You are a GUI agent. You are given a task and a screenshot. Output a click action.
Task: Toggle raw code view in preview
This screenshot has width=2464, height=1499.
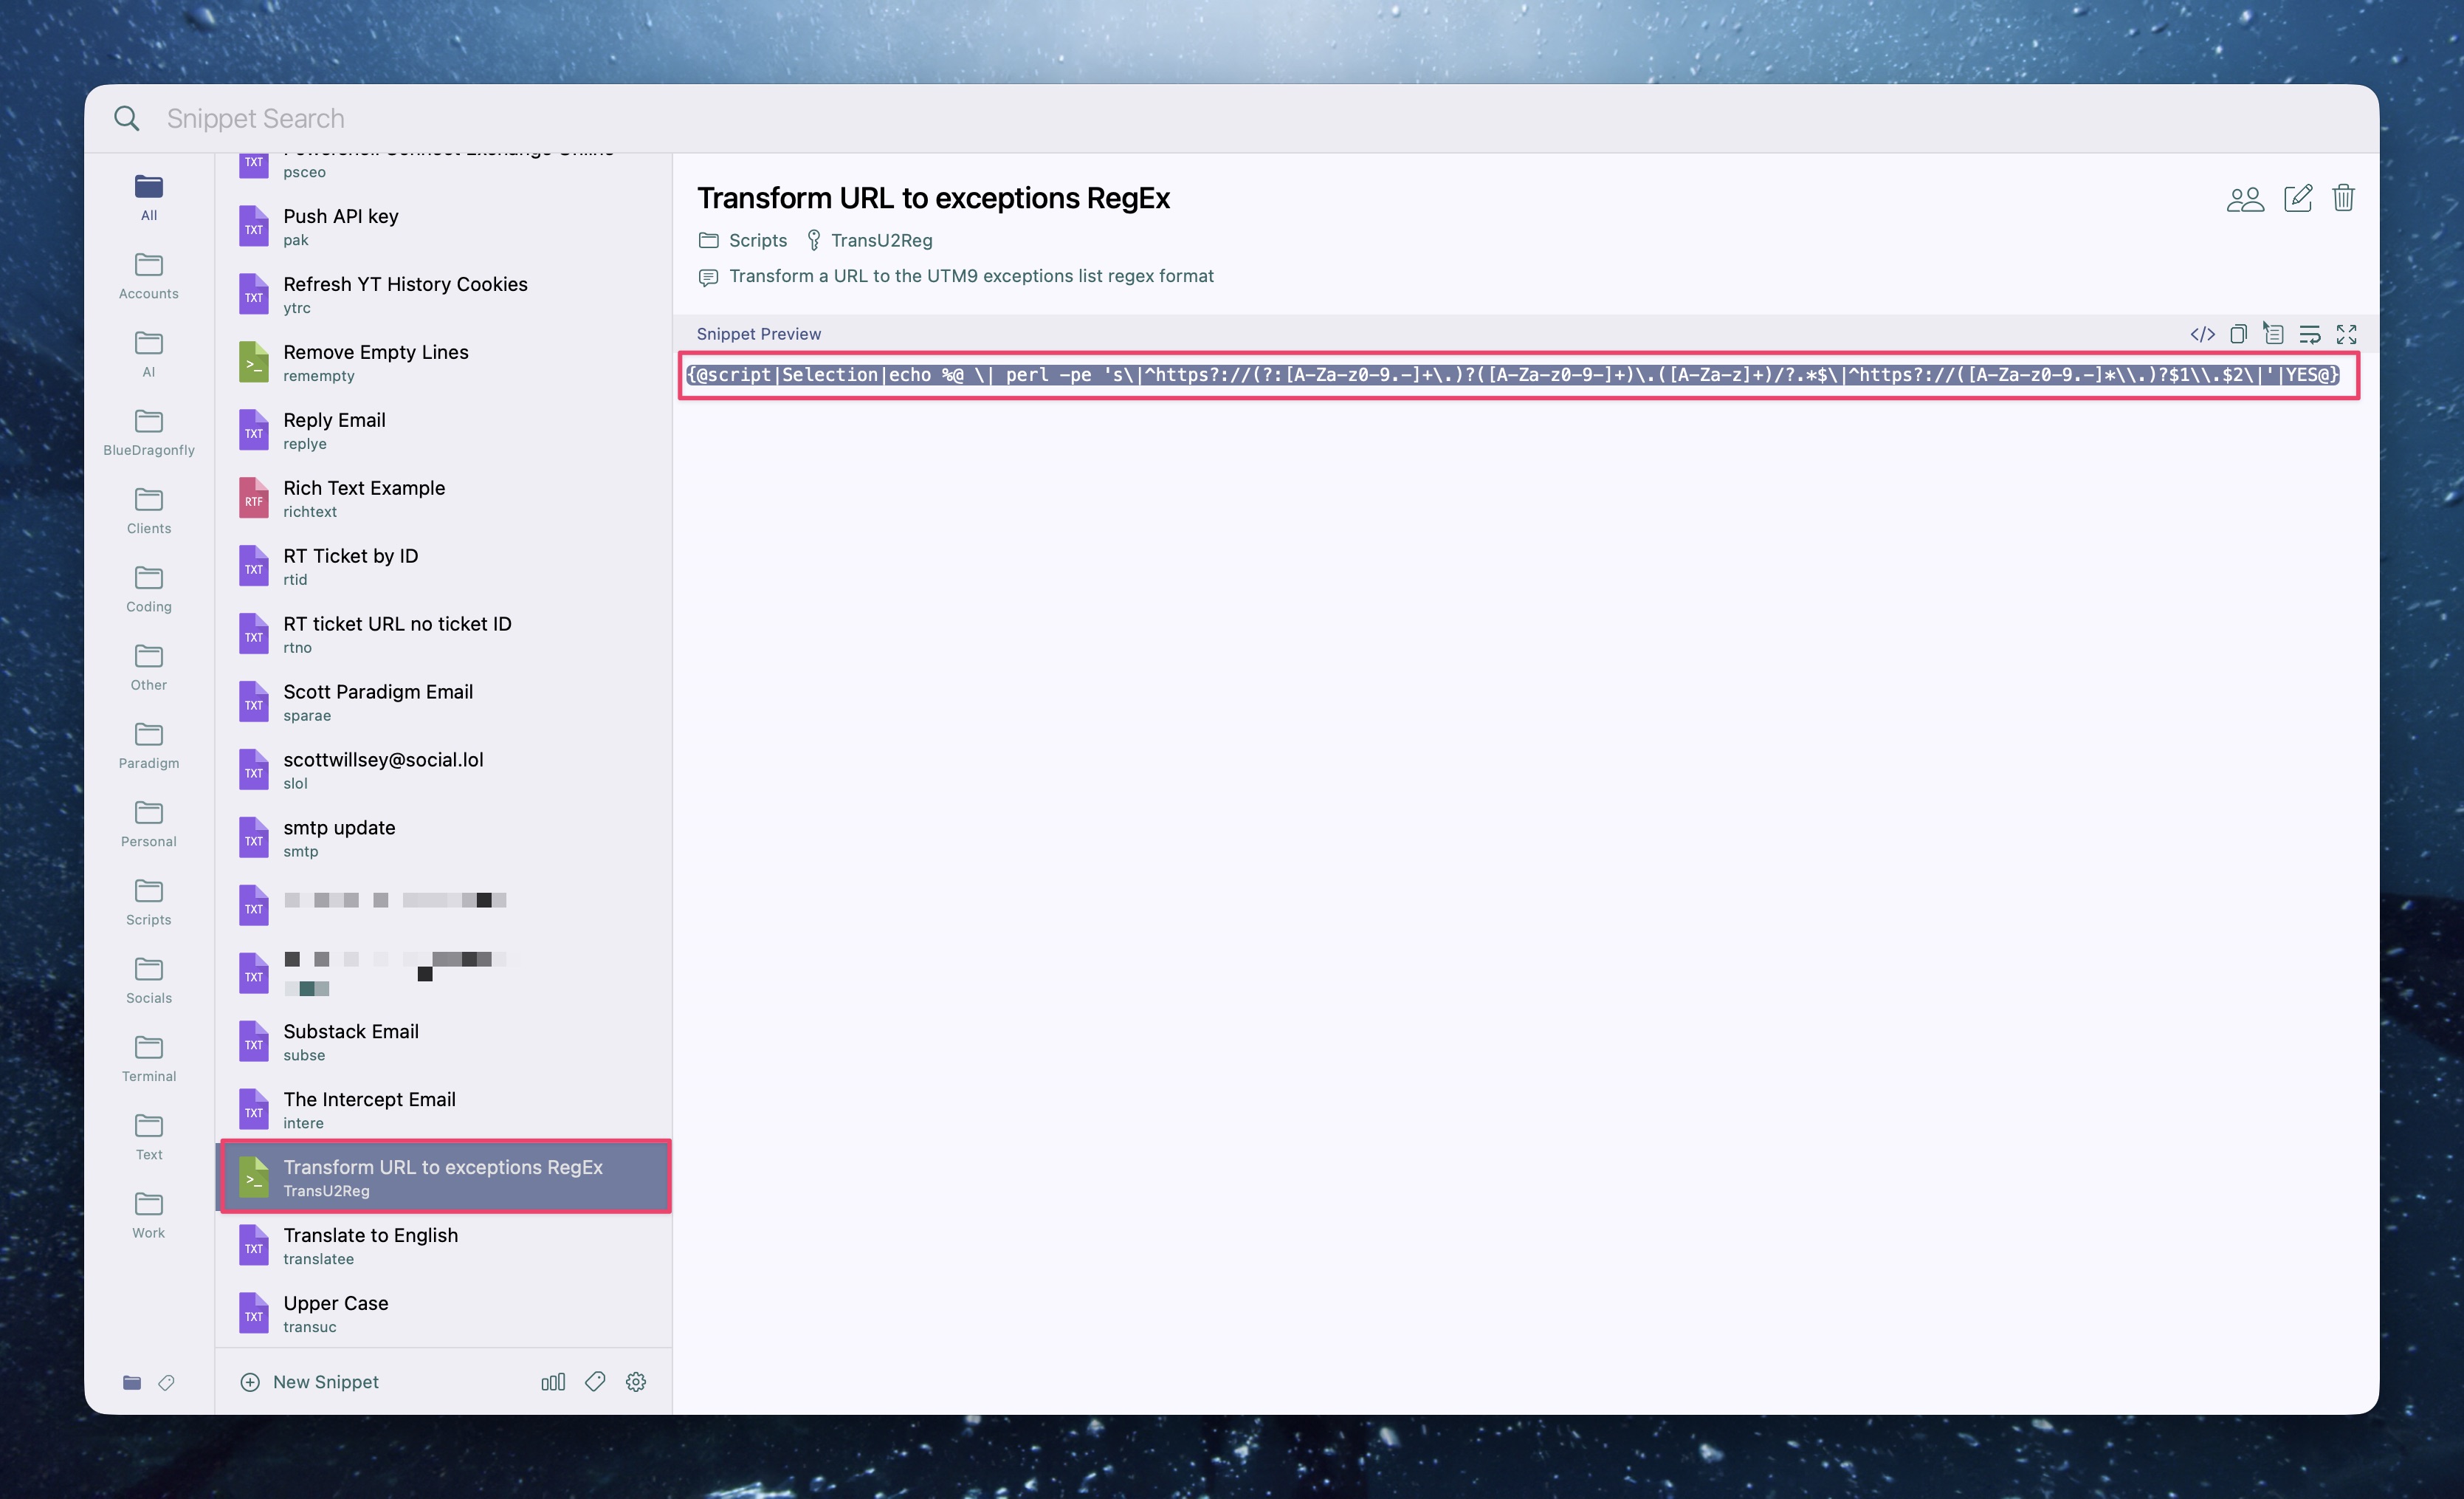pyautogui.click(x=2202, y=335)
